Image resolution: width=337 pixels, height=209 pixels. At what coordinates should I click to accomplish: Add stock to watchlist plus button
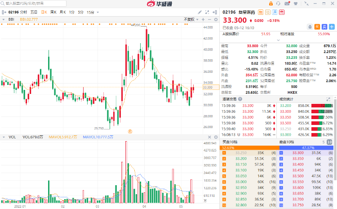tap(332, 27)
